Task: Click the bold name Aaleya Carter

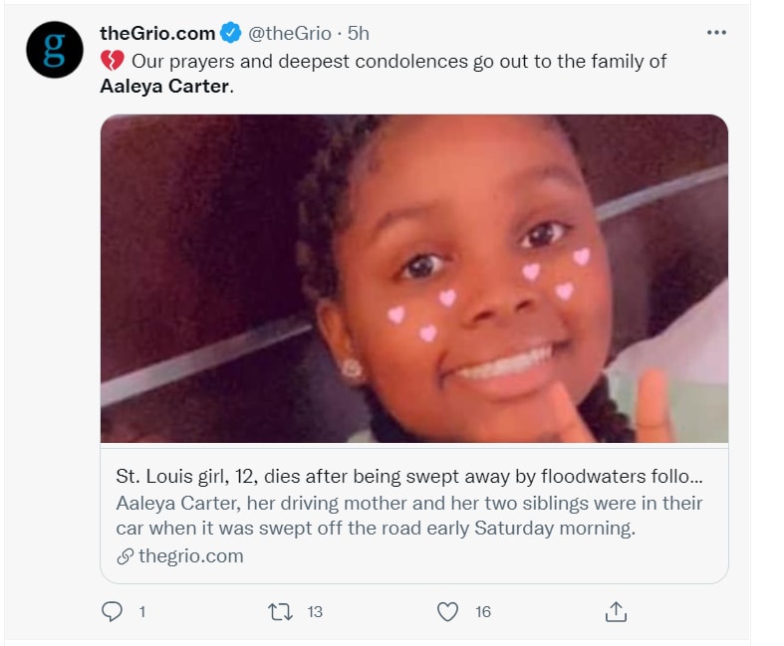Action: click(x=164, y=87)
